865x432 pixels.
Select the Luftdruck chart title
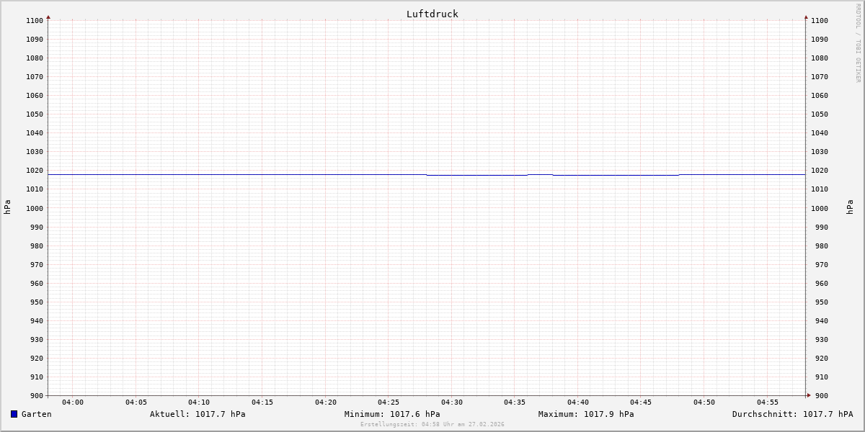coord(432,14)
